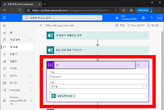Screen dimensions: 164x110
Task: Collapse the left navigation hamburger menu
Action: pos(4,26)
